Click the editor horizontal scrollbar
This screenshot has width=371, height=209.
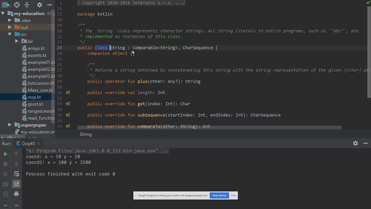pyautogui.click(x=209, y=127)
